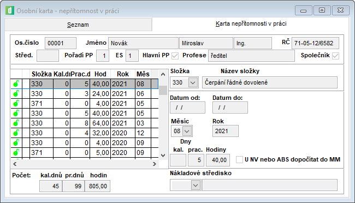
Task: Click the application icon in title bar
Action: 10,10
